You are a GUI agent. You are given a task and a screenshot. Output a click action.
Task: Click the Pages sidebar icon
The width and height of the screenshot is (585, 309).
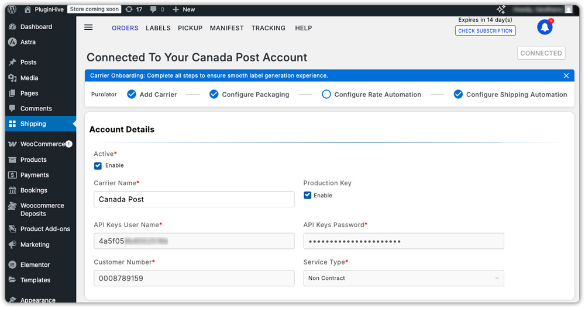[12, 93]
